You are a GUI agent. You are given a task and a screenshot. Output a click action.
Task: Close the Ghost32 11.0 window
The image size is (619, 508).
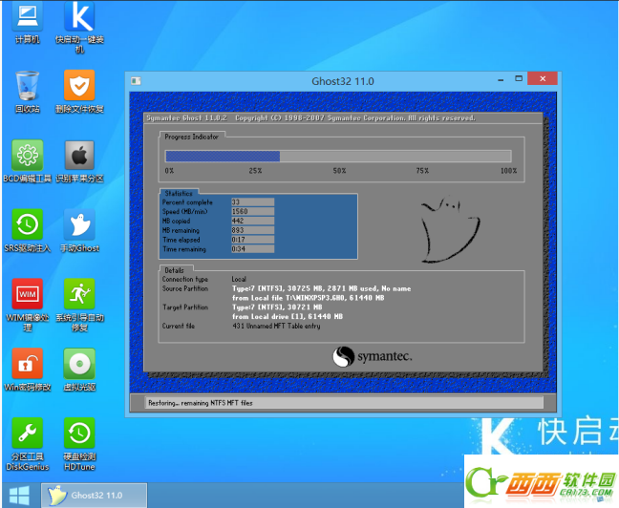pyautogui.click(x=543, y=78)
